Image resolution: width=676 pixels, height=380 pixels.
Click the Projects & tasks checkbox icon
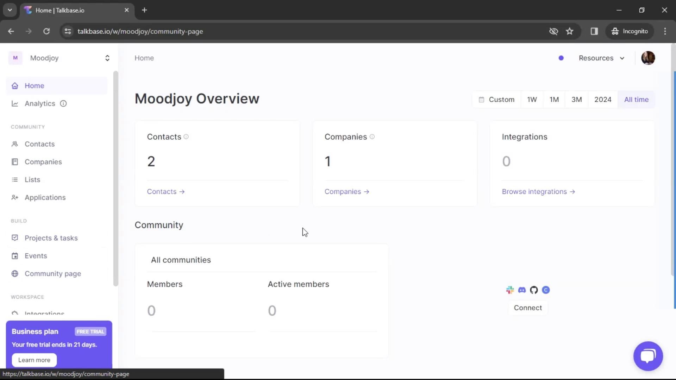pyautogui.click(x=15, y=238)
